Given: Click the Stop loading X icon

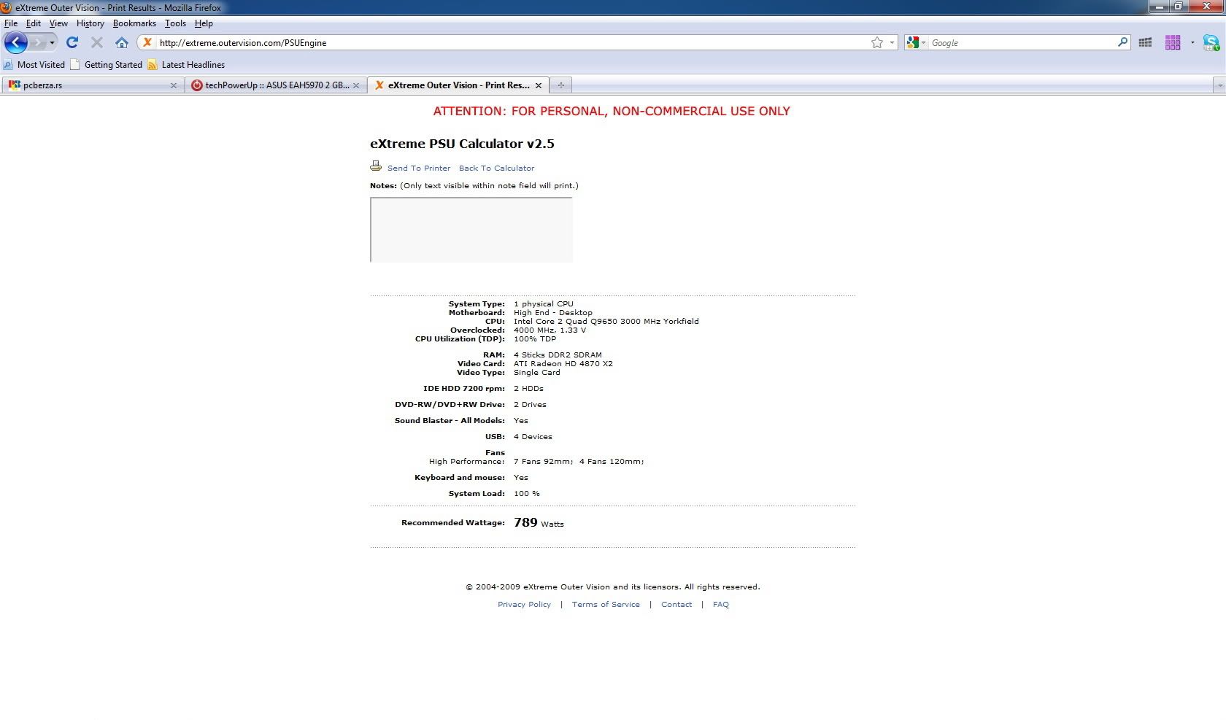Looking at the screenshot, I should click(96, 42).
